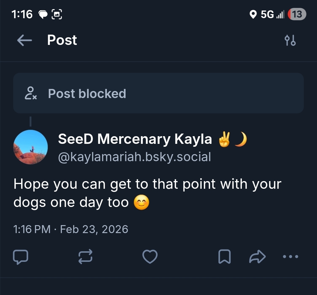Go back using the arrow
This screenshot has width=317, height=295.
24,41
